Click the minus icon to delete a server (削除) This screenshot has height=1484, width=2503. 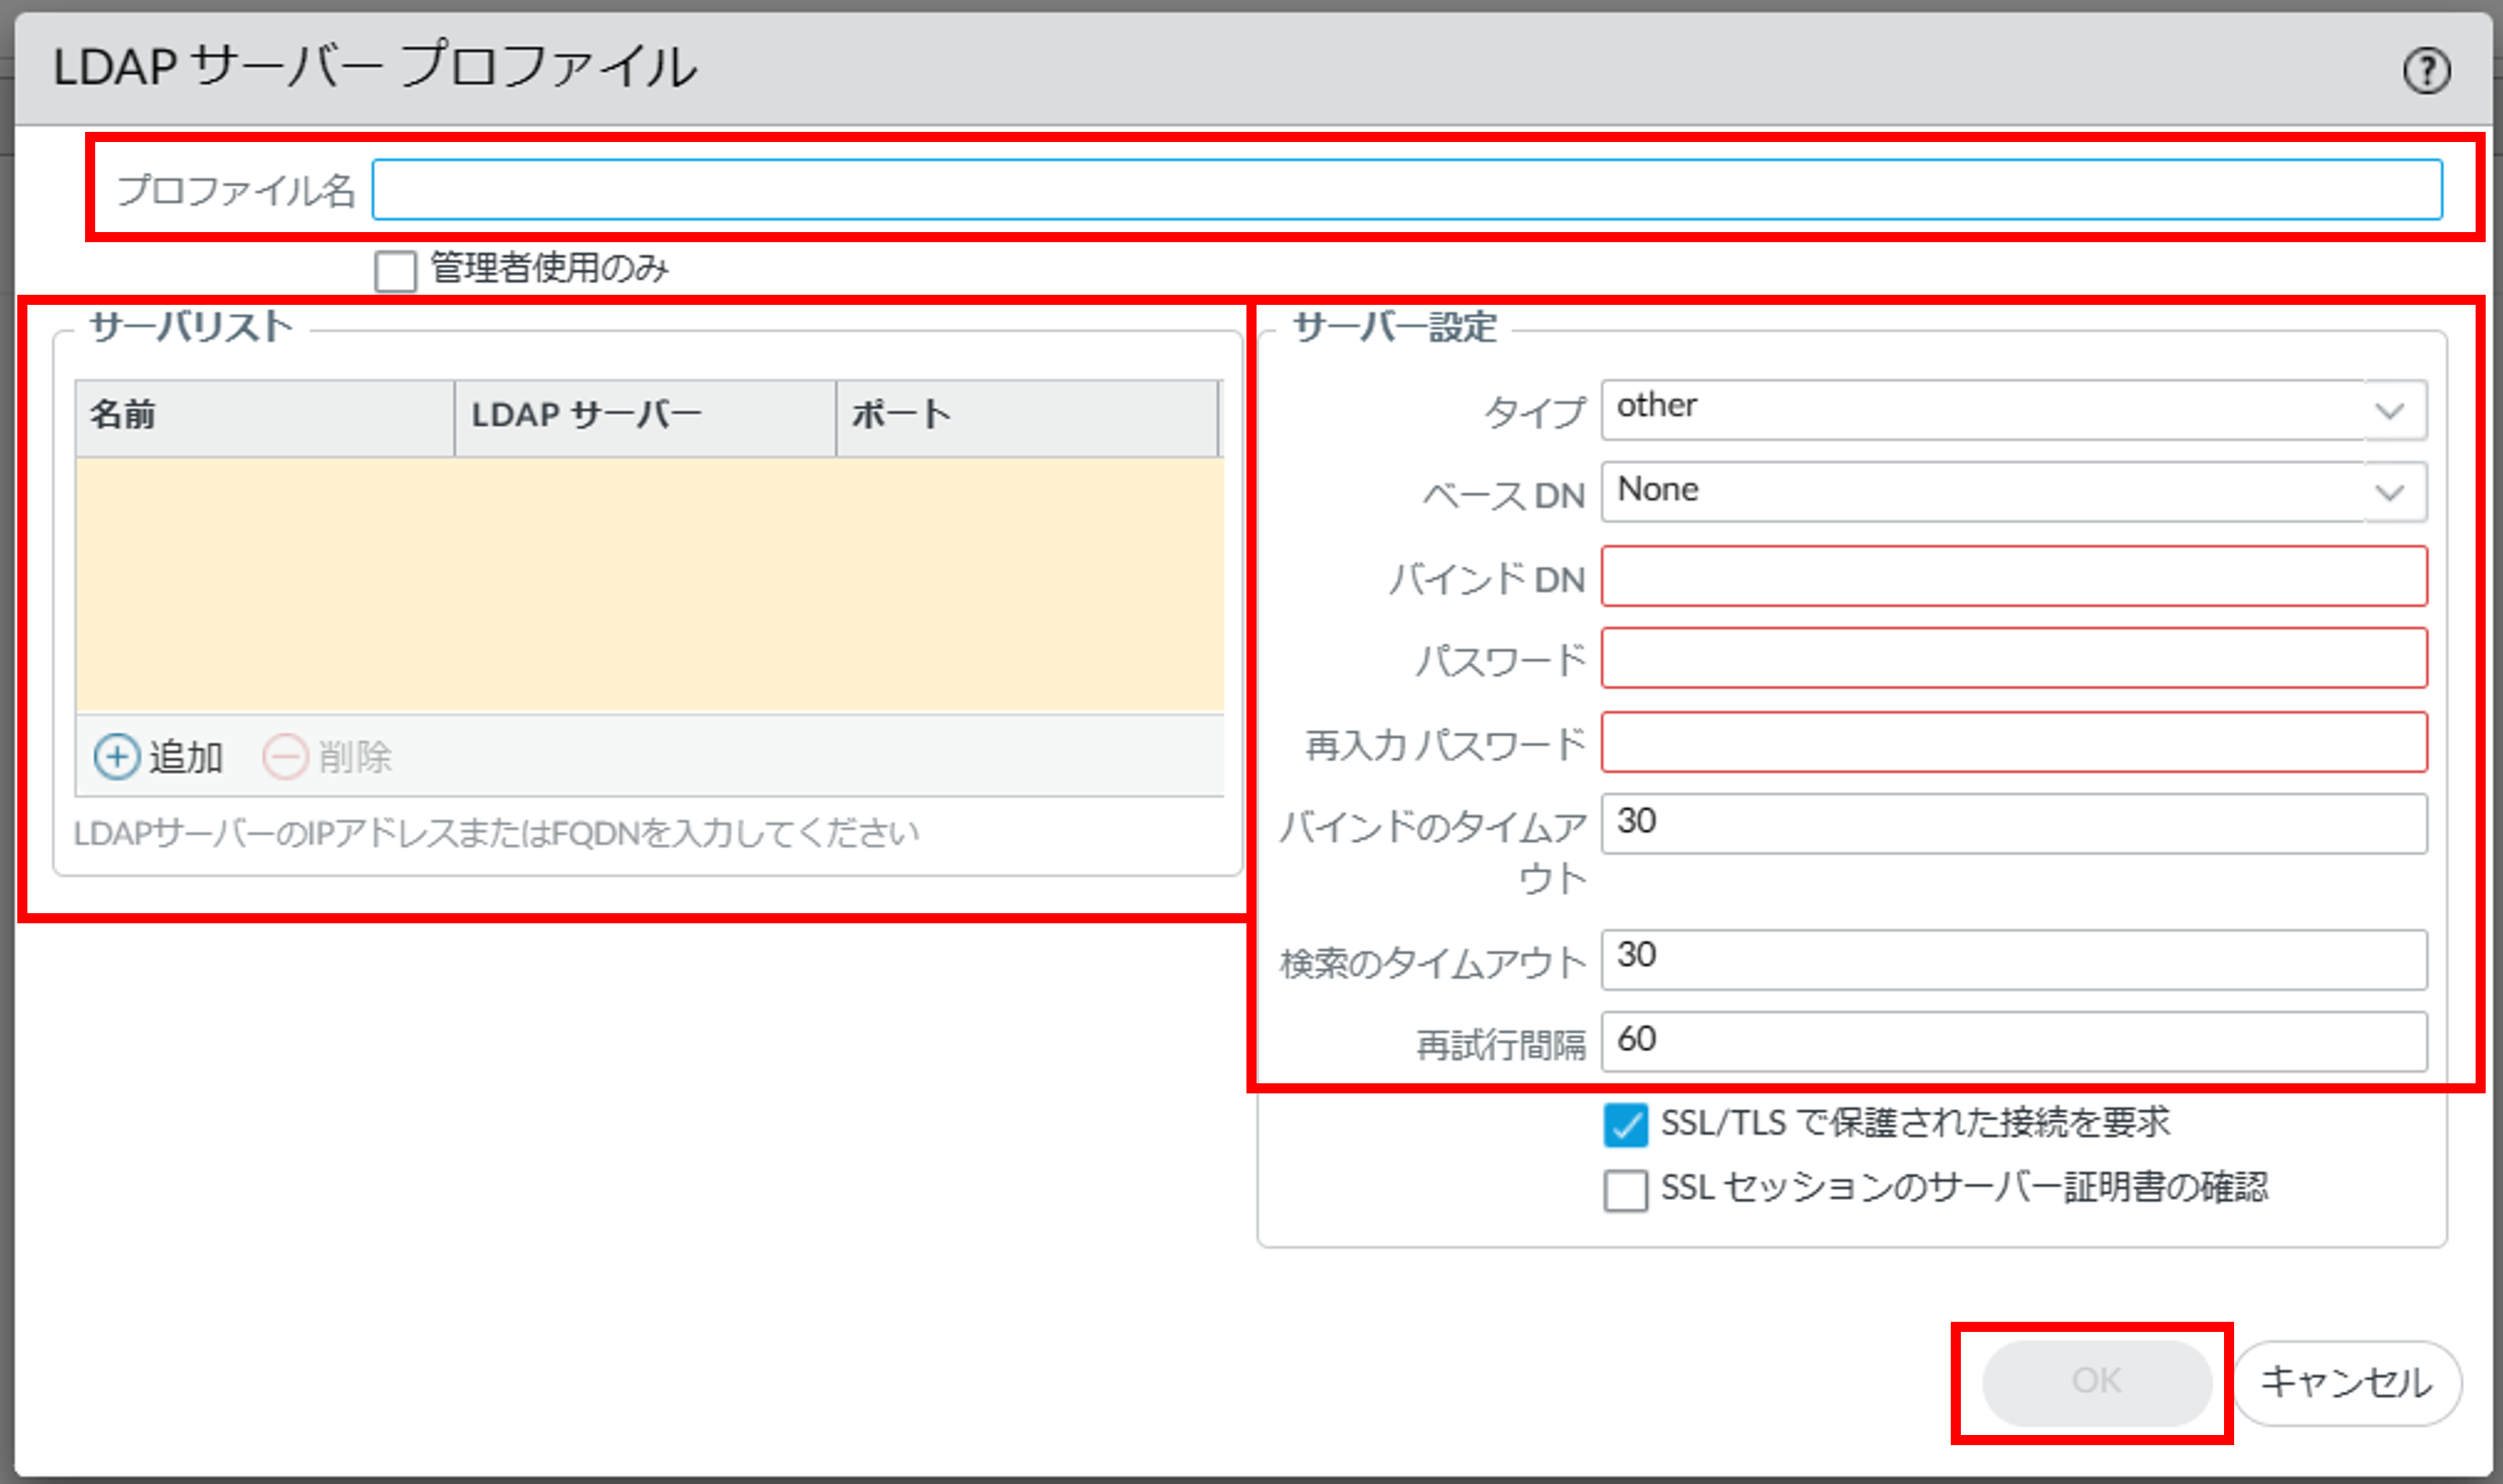tap(285, 757)
